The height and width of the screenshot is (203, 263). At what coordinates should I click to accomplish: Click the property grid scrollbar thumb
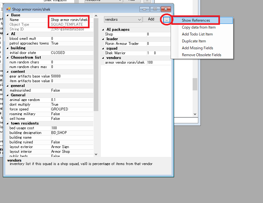[x=96, y=65]
